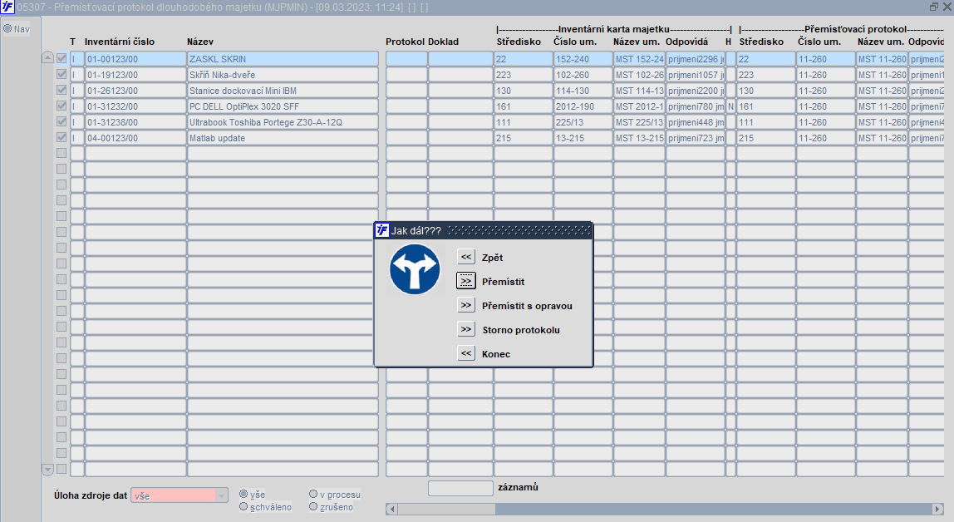Screen dimensions: 954x522
Task: Click the application logo in main title bar
Action: click(7, 7)
